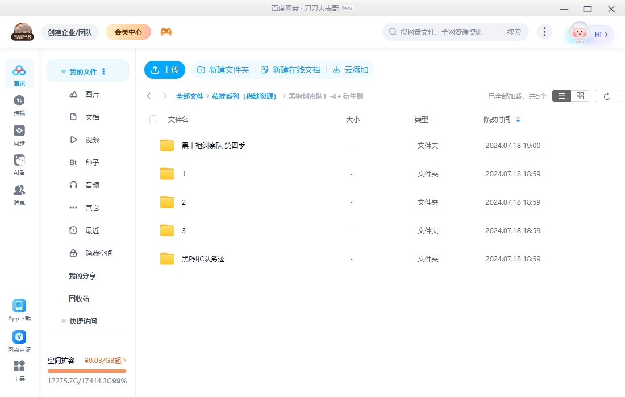625x397 pixels.
Task: Switch to list view mode
Action: click(x=561, y=96)
